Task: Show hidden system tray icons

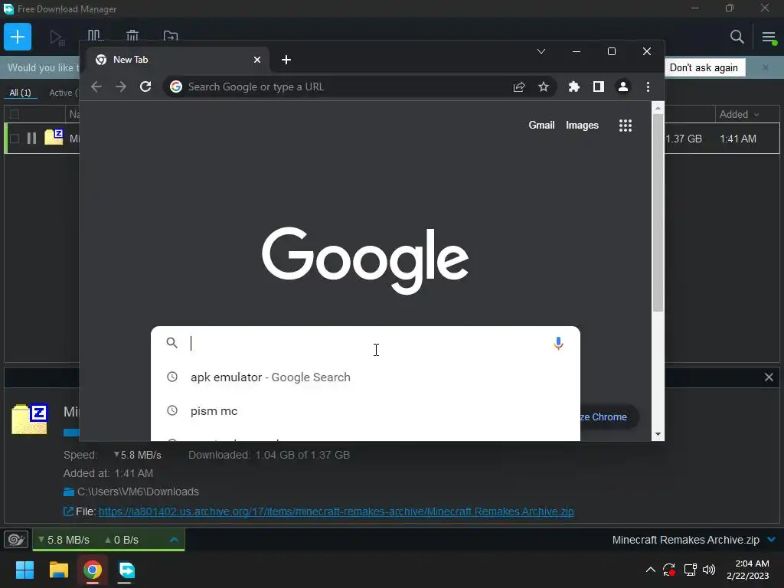Action: coord(651,570)
